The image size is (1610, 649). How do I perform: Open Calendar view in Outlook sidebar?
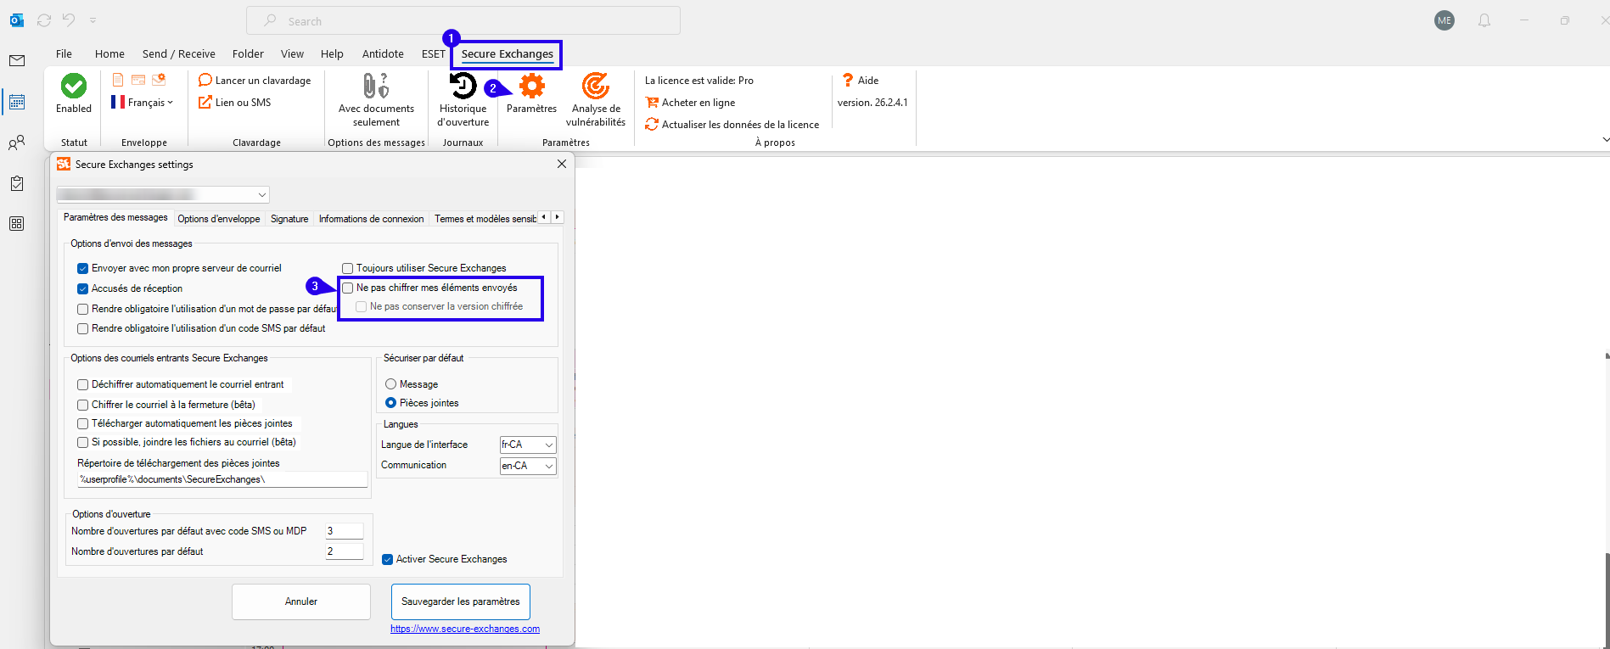17,102
